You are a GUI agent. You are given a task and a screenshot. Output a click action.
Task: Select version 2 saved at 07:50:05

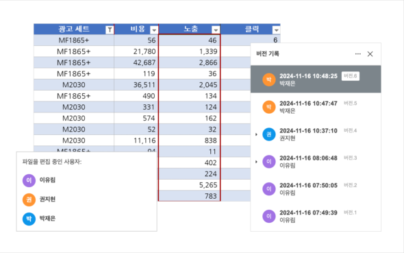tap(316, 189)
